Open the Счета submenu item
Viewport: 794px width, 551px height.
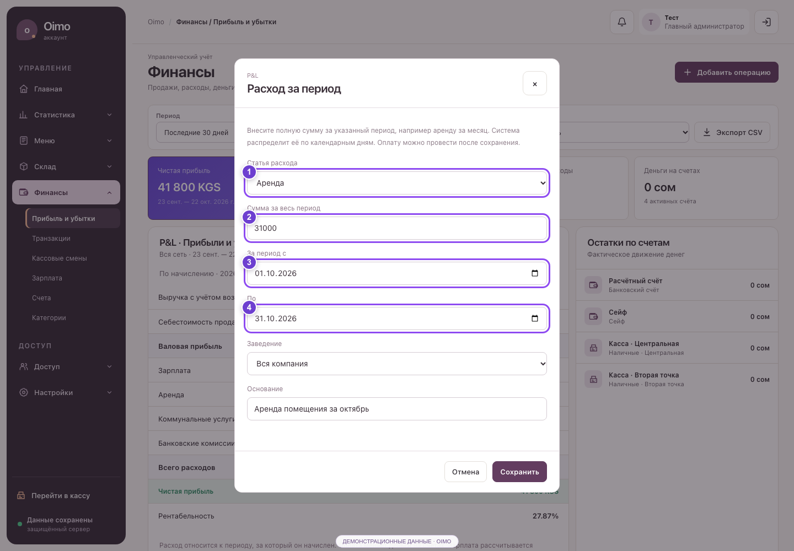coord(73,298)
